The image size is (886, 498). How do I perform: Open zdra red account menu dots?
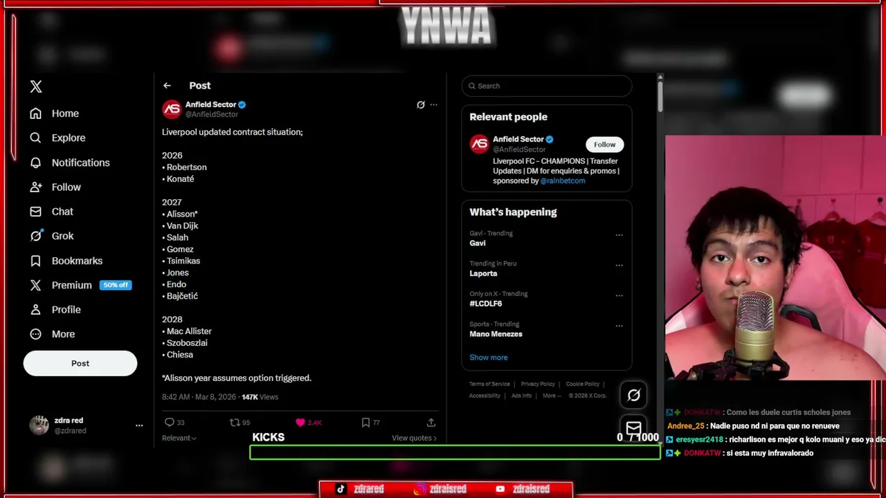coord(139,425)
